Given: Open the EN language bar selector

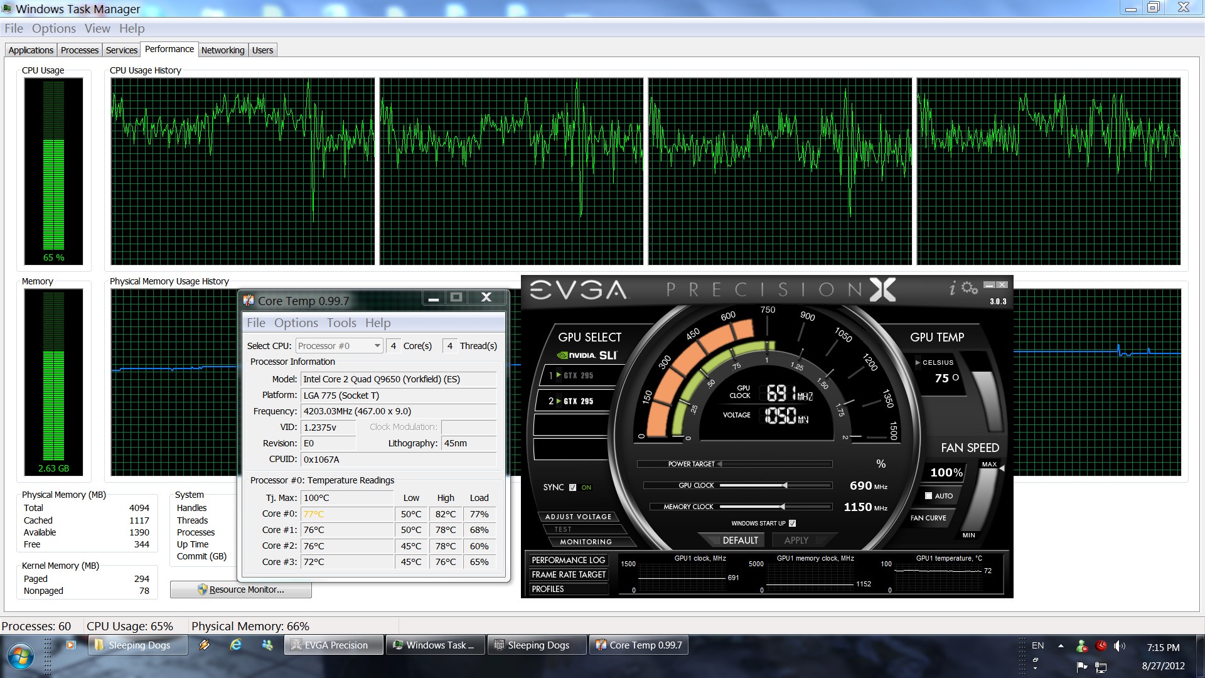Looking at the screenshot, I should point(1037,645).
